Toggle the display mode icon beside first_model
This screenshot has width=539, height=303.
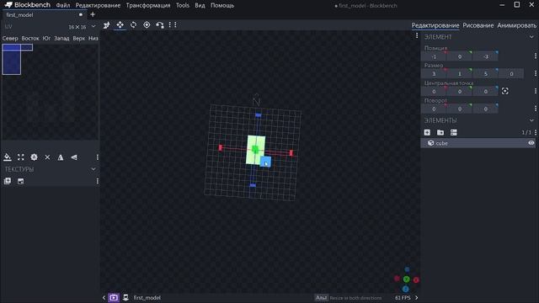(x=125, y=297)
